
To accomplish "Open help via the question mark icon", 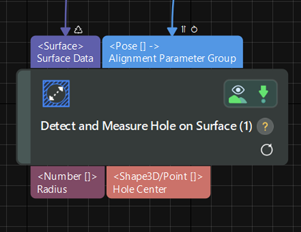I will click(x=265, y=127).
